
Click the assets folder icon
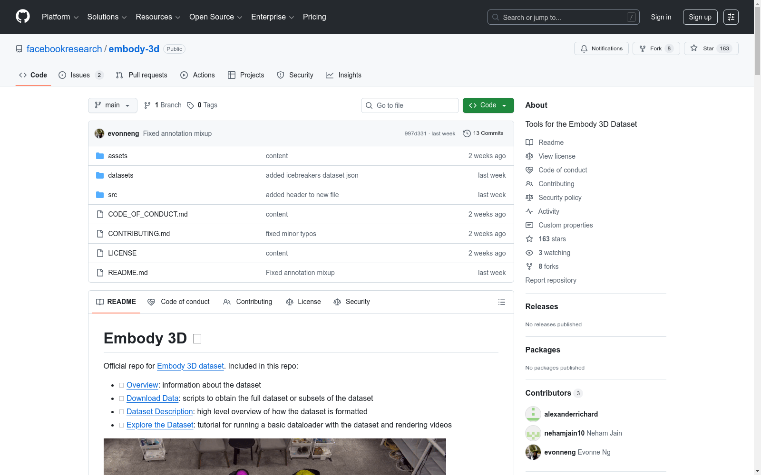tap(100, 156)
